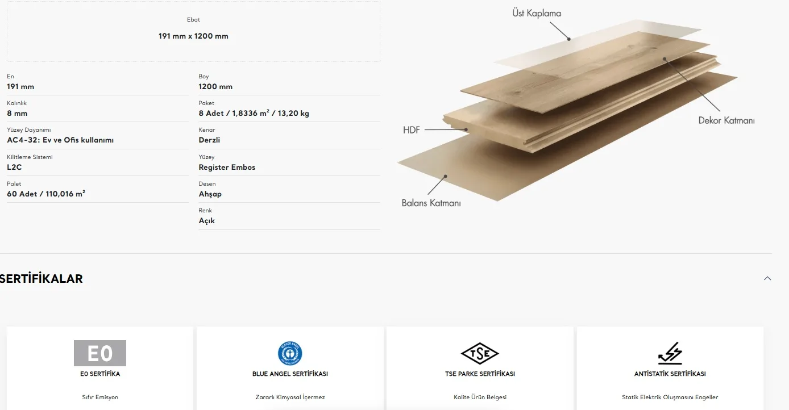The height and width of the screenshot is (410, 789).
Task: Open the ANTİSTATİK SERTİFİKASI label
Action: tap(670, 374)
